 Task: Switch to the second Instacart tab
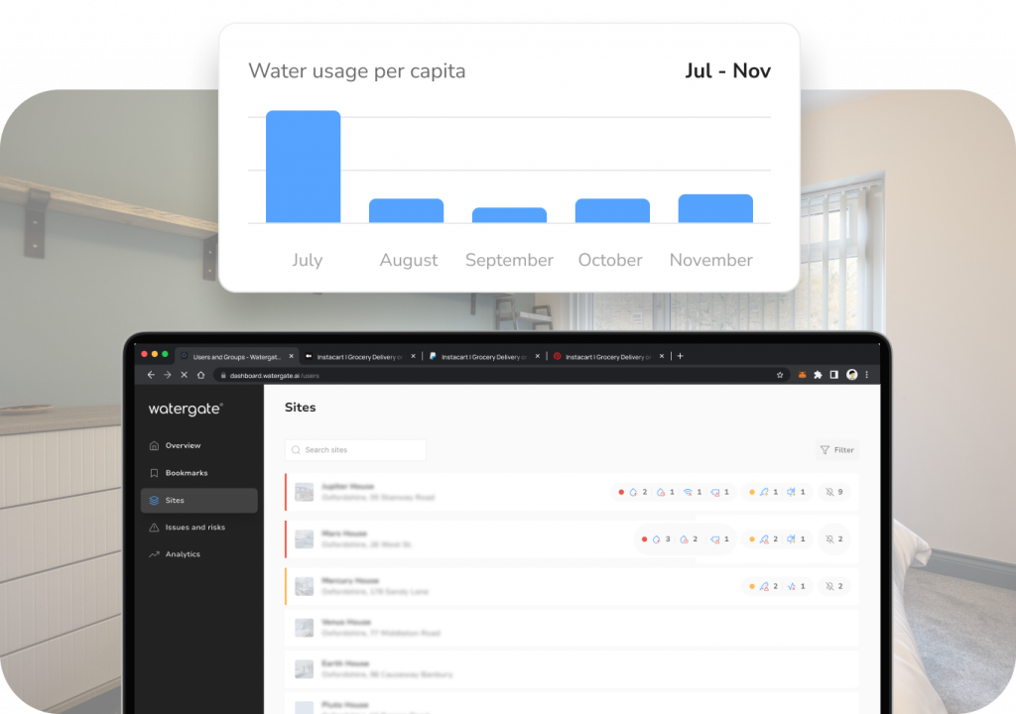click(481, 356)
